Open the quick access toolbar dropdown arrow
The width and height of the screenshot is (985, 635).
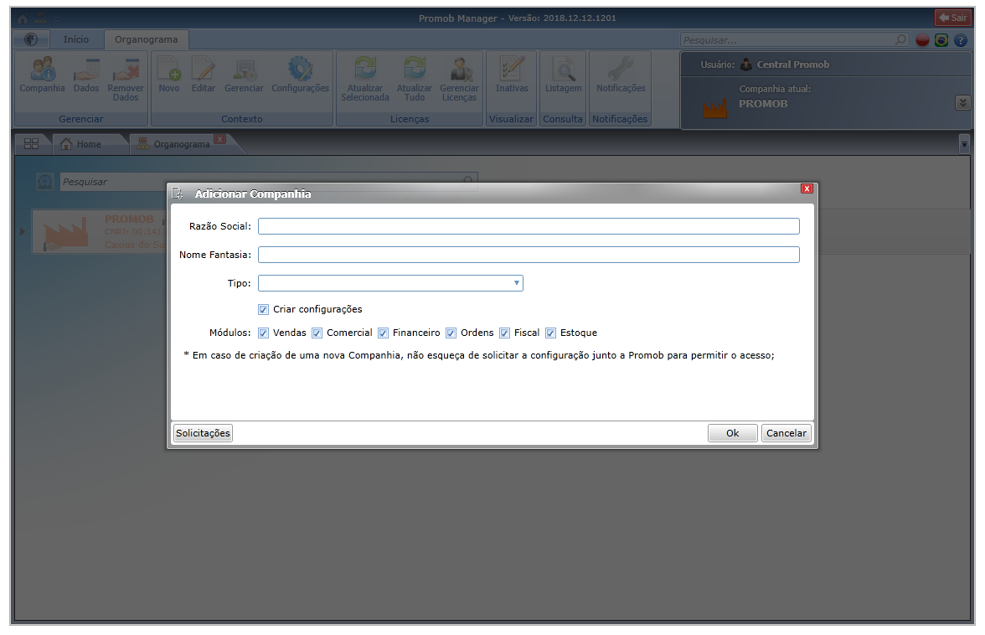pos(57,18)
